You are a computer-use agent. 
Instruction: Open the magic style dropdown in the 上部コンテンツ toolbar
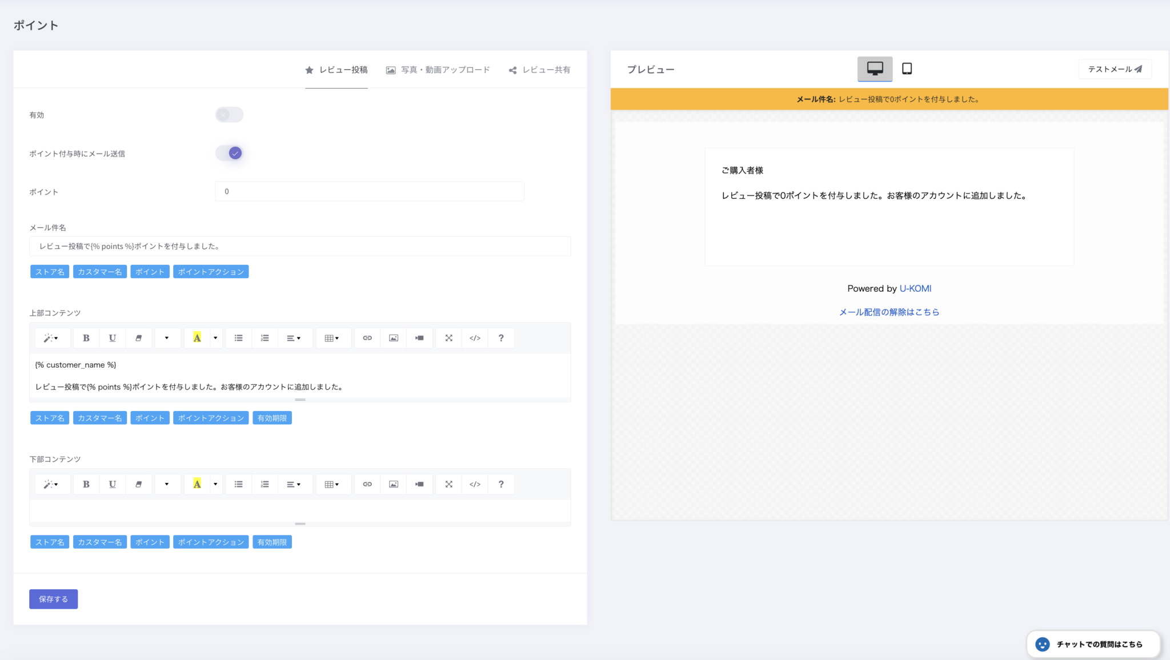tap(51, 338)
